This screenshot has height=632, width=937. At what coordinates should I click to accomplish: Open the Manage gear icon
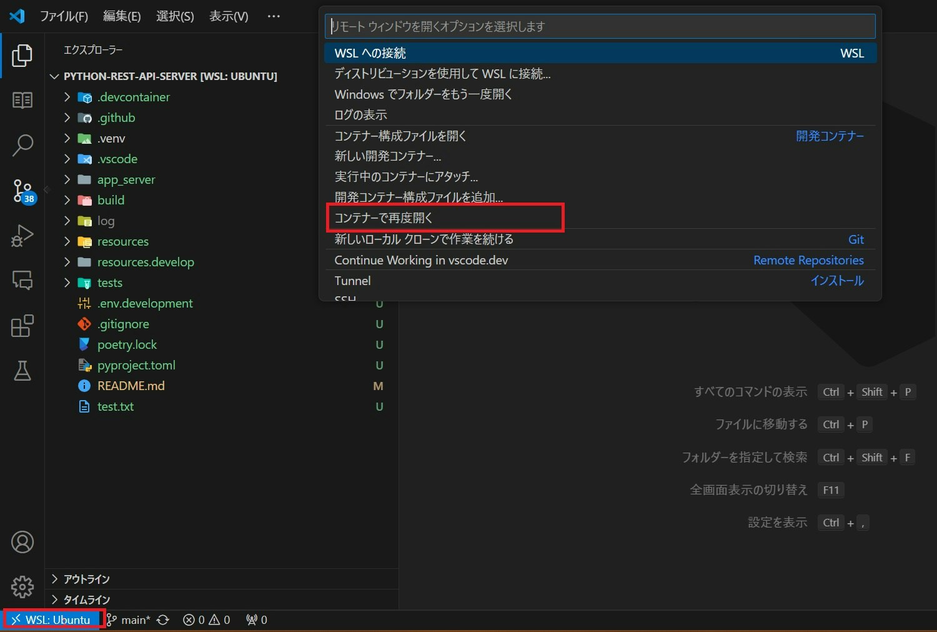tap(22, 586)
